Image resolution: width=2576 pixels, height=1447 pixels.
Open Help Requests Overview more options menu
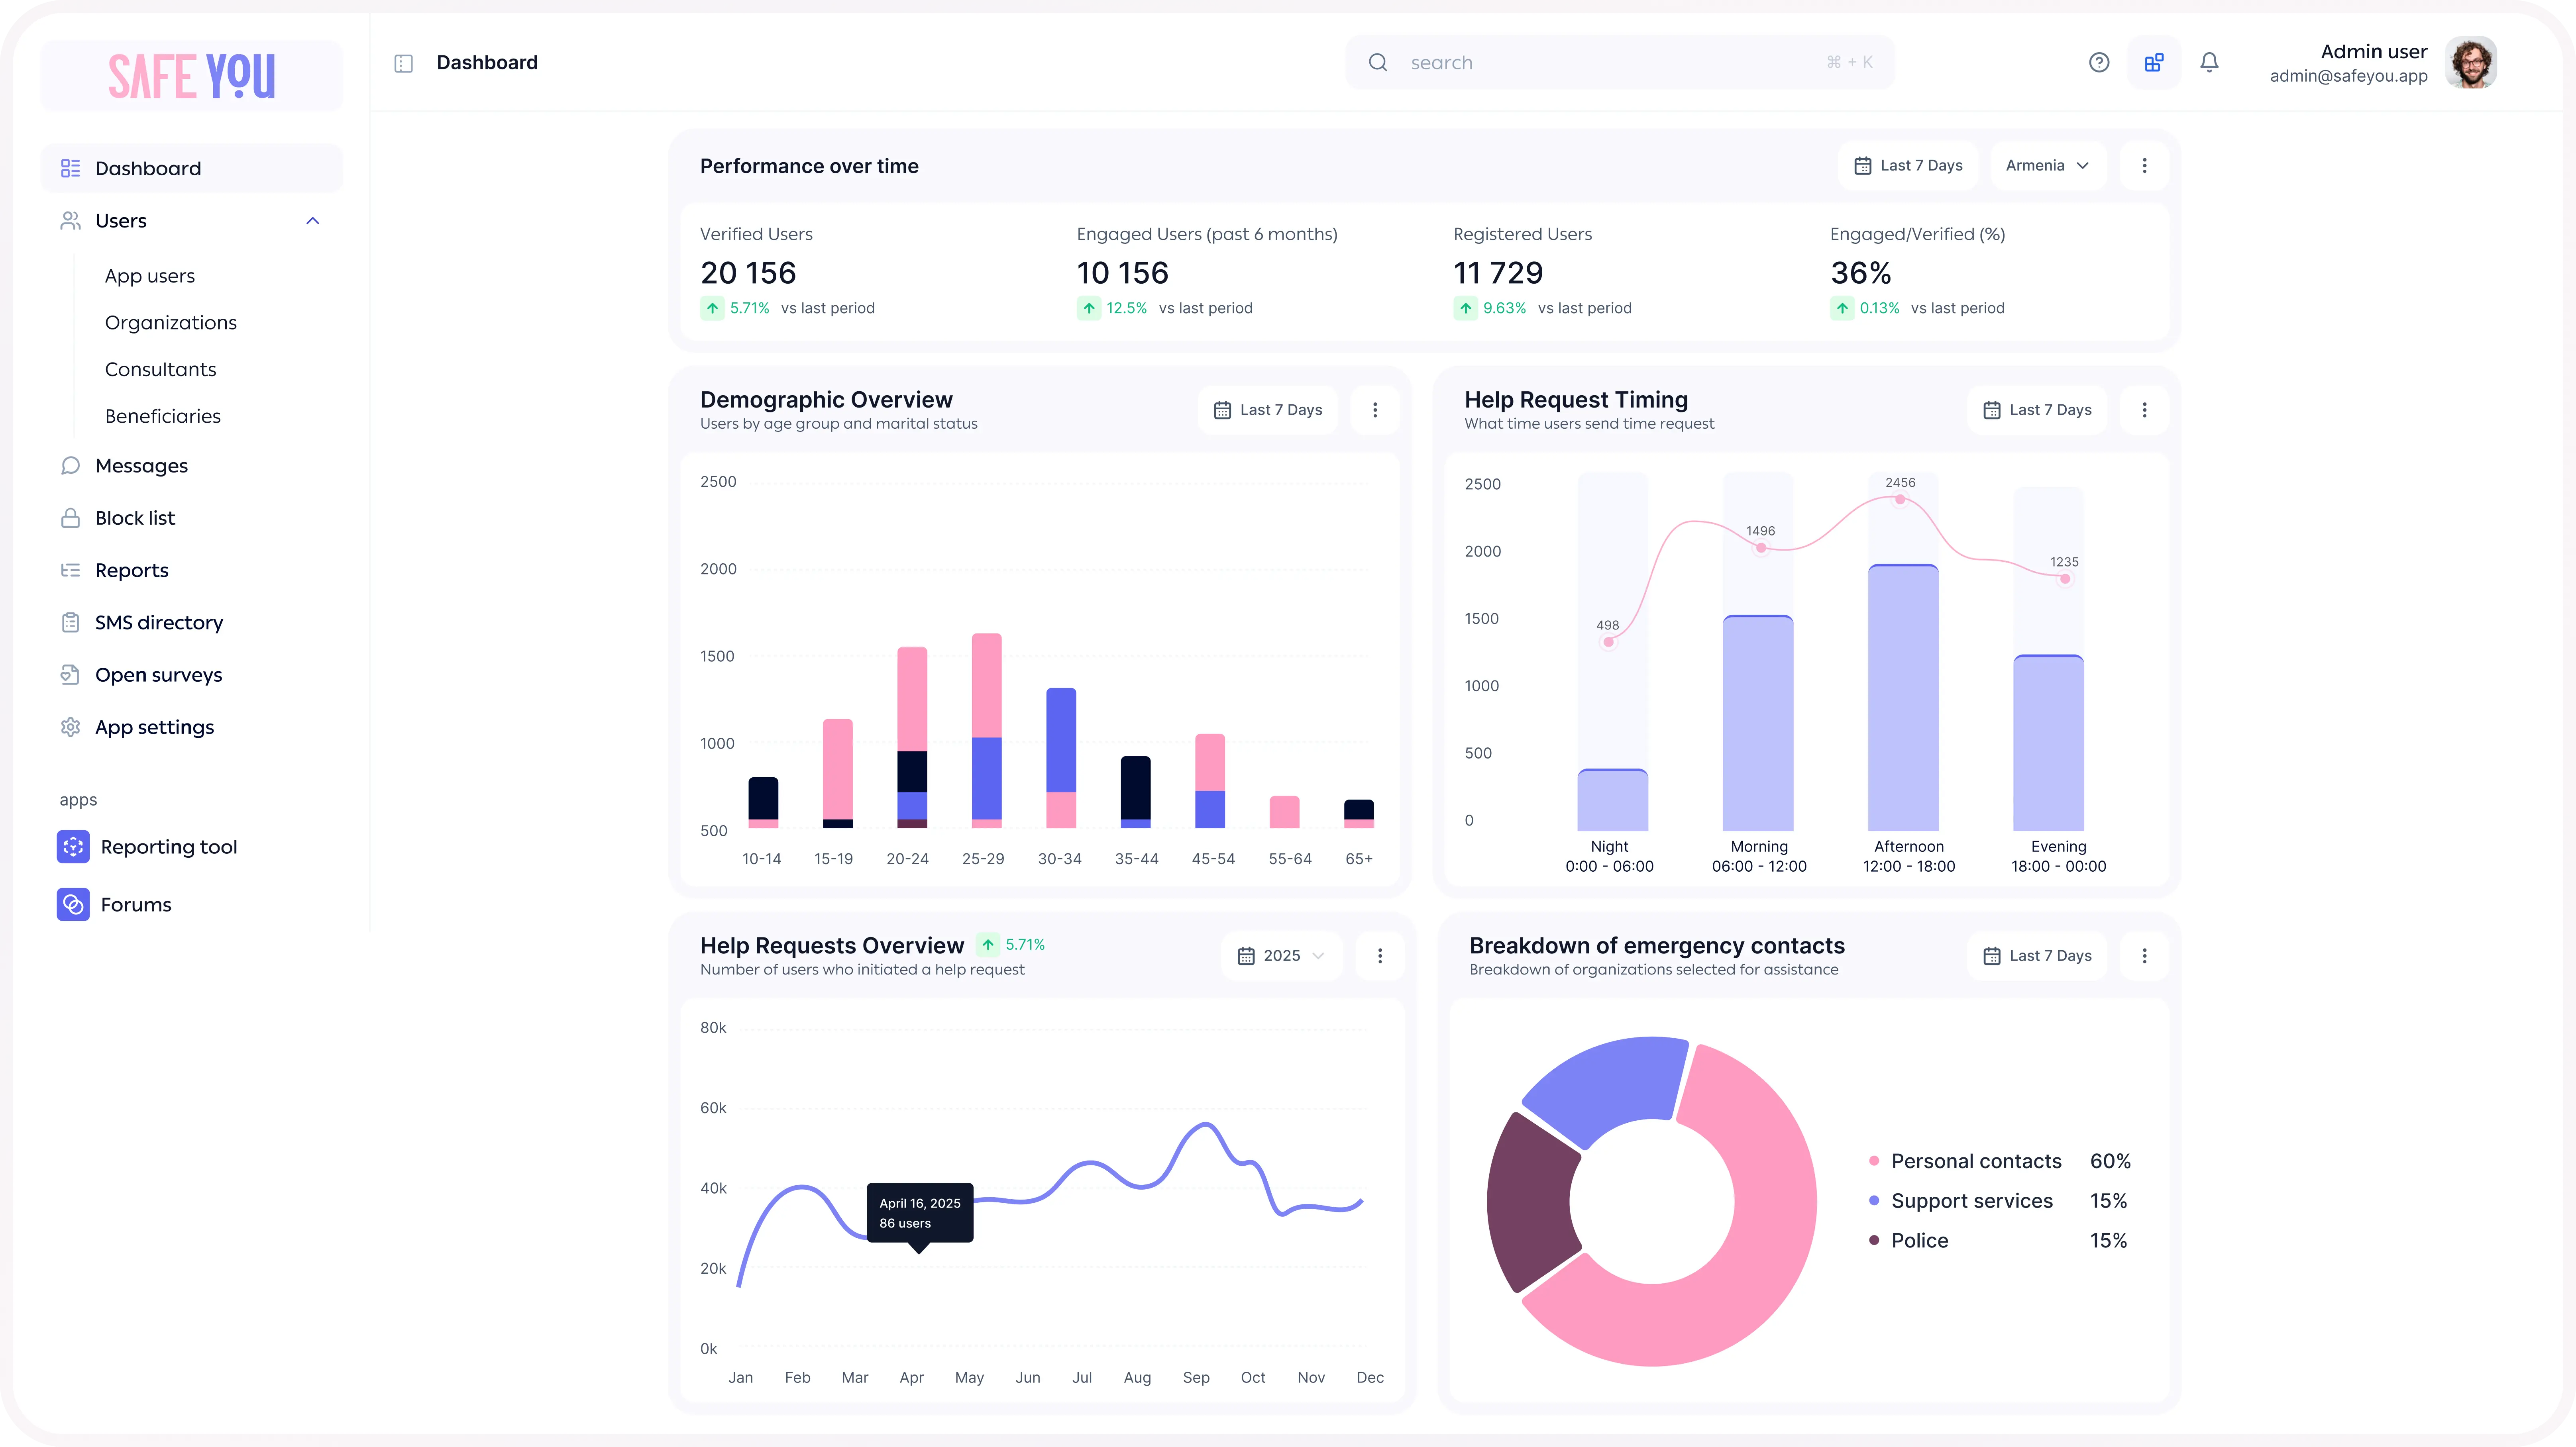(x=1380, y=956)
